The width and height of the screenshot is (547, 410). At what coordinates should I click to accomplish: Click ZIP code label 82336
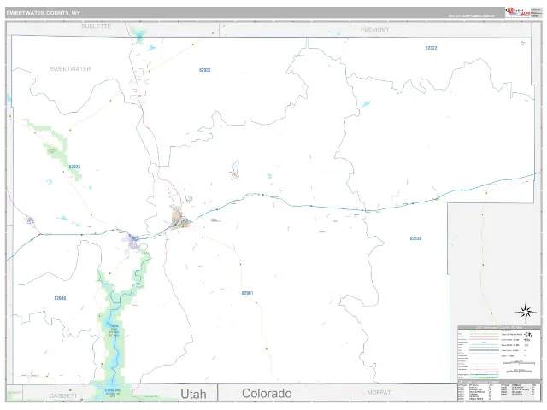(x=415, y=238)
